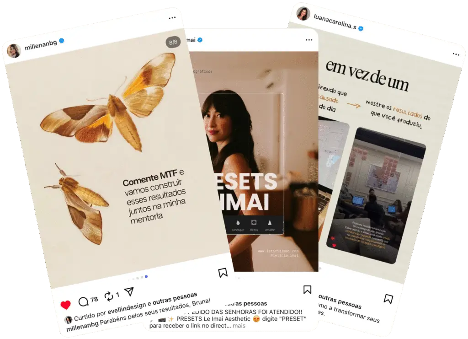Open the millenanbg profile picture
The height and width of the screenshot is (339, 468).
coord(14,50)
